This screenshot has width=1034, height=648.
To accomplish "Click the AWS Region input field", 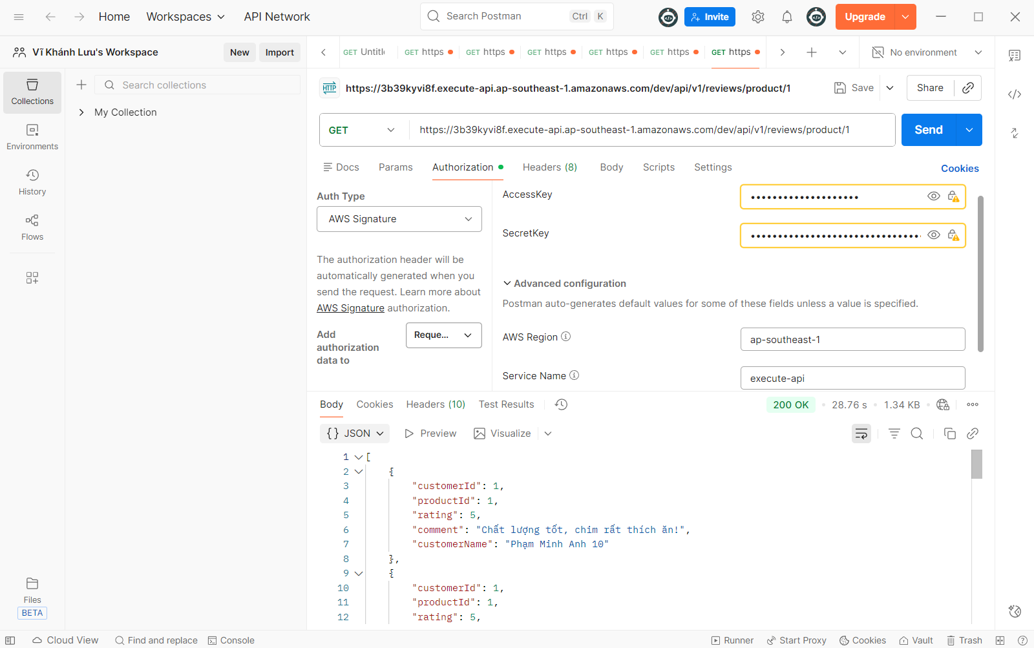I will click(x=852, y=339).
